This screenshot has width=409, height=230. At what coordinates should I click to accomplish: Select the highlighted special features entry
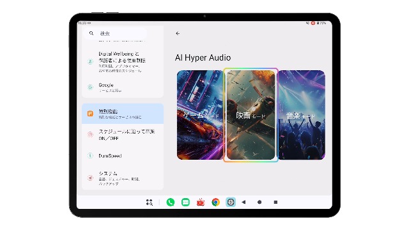click(x=123, y=114)
